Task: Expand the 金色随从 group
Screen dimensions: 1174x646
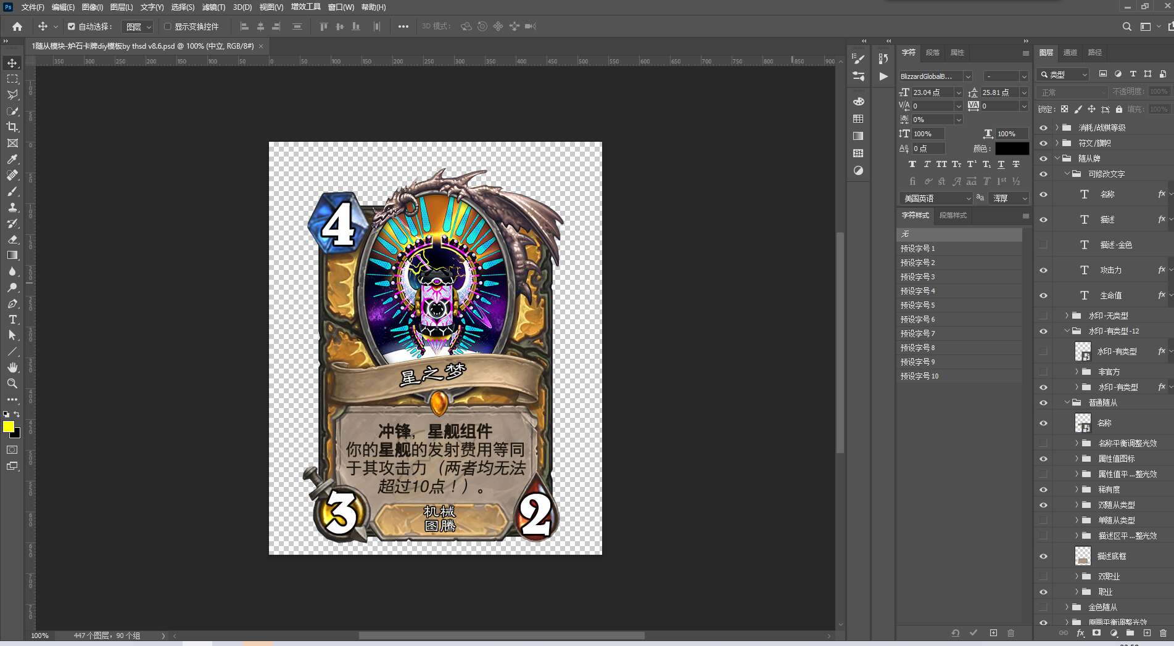Action: 1067,607
